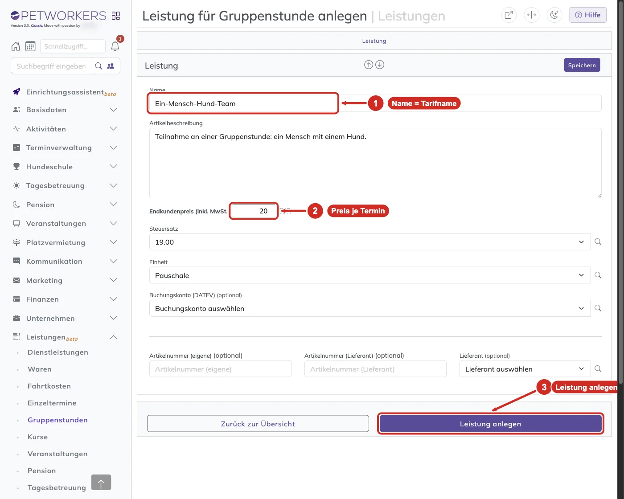
Task: Click the move-down arrow in Leistung panel
Action: coord(380,65)
